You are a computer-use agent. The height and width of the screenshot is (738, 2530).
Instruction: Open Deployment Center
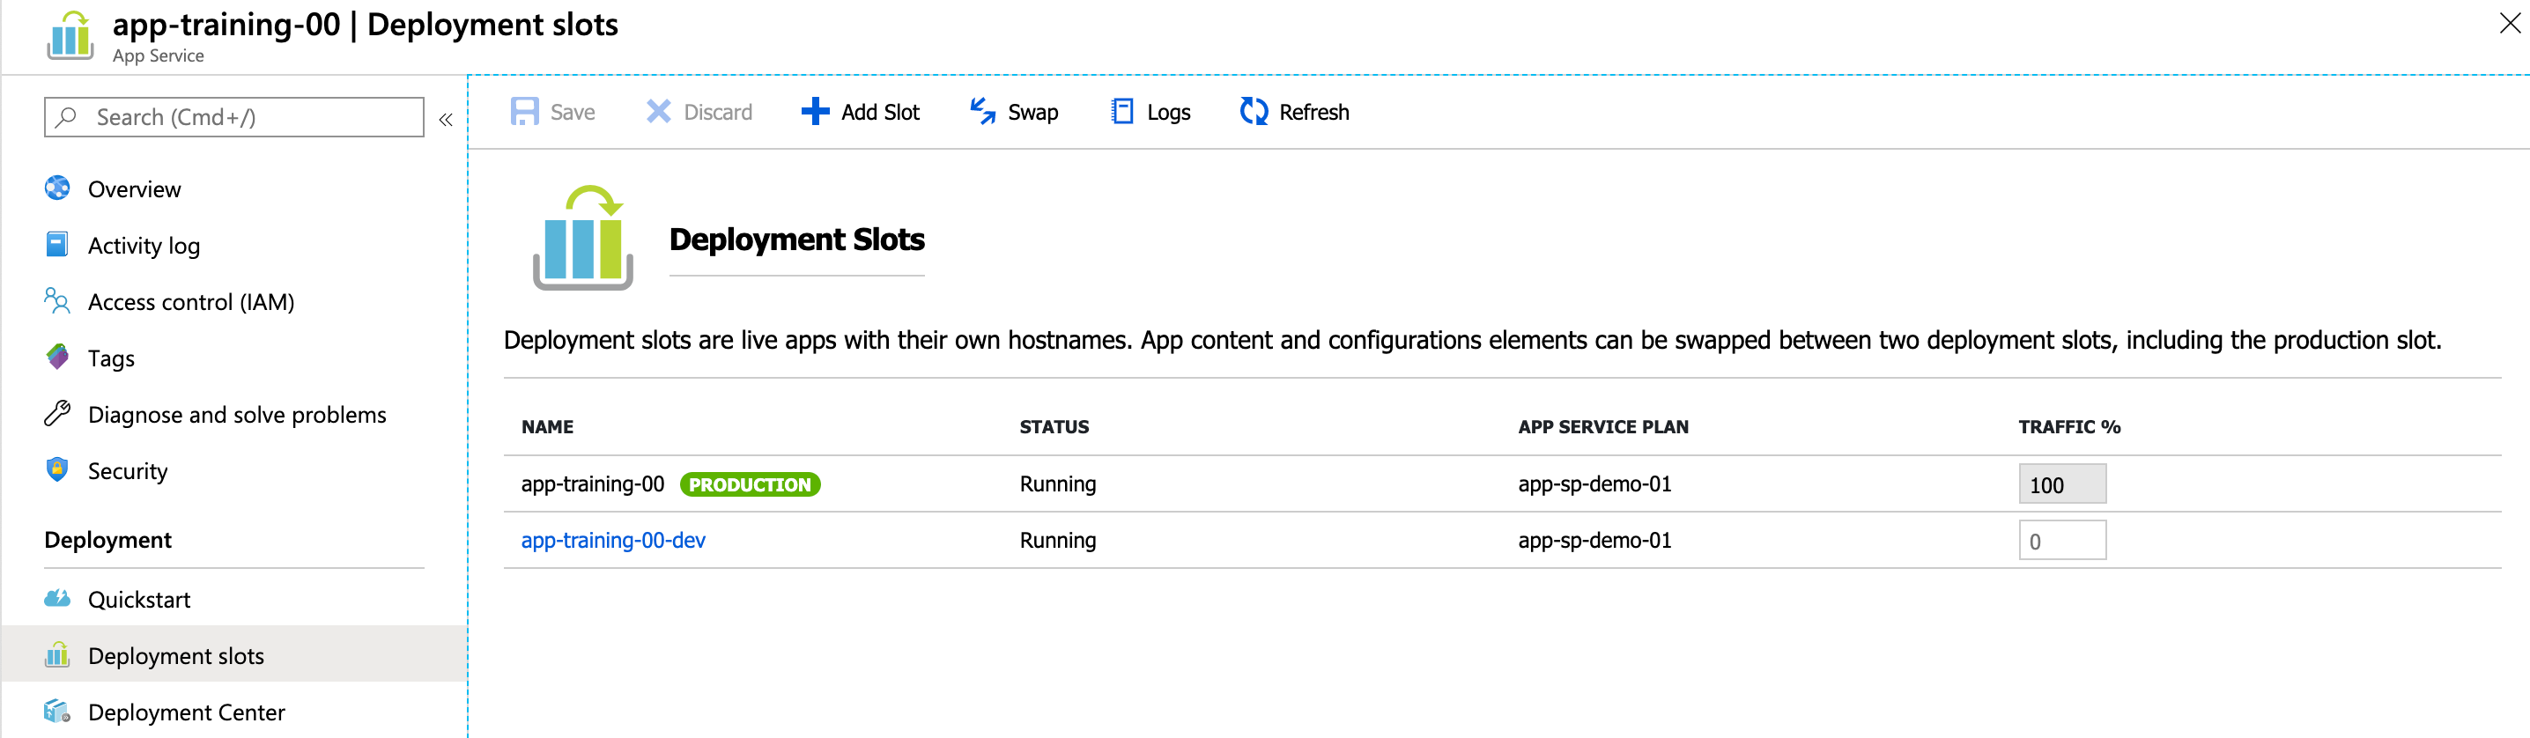click(x=186, y=712)
